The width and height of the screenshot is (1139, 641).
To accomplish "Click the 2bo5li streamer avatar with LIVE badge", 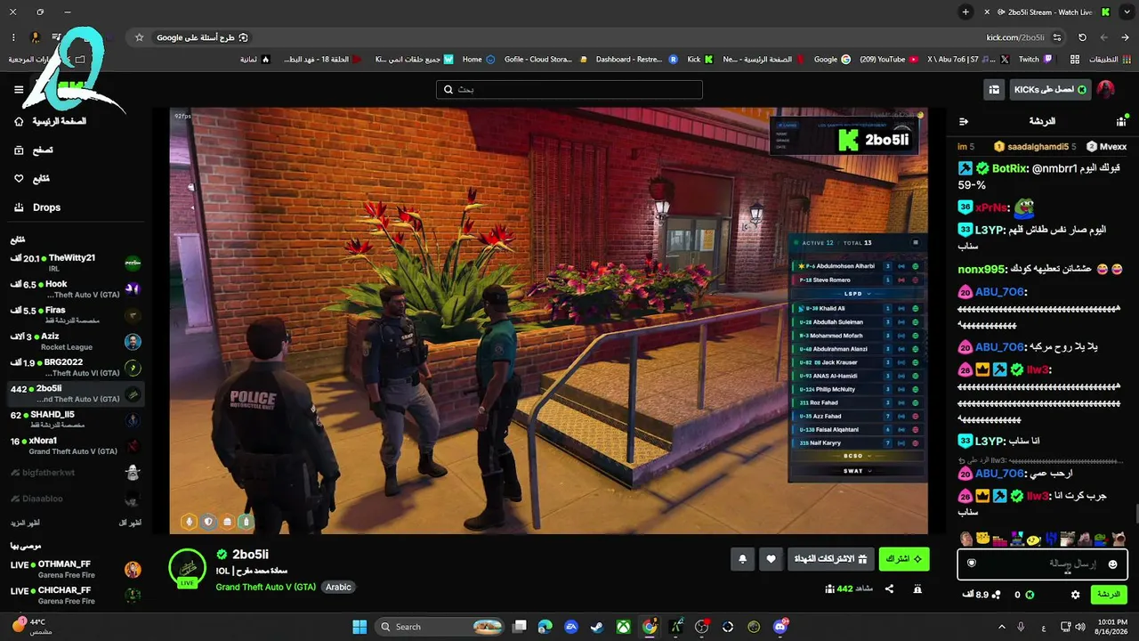I will (187, 568).
